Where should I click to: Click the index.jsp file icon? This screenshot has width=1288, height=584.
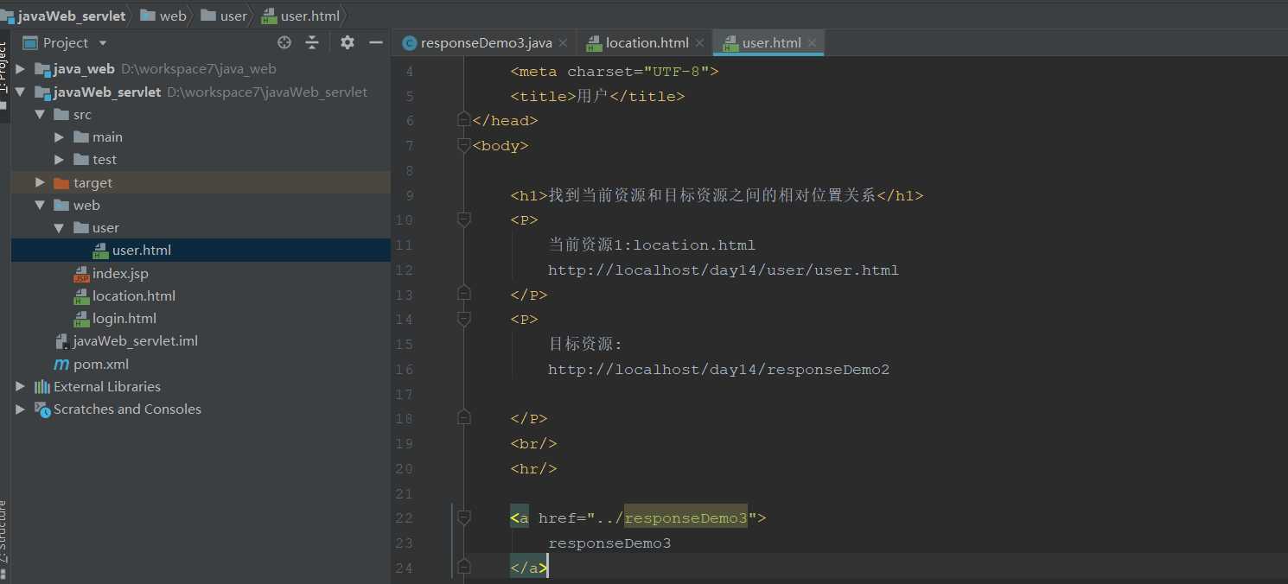point(81,273)
